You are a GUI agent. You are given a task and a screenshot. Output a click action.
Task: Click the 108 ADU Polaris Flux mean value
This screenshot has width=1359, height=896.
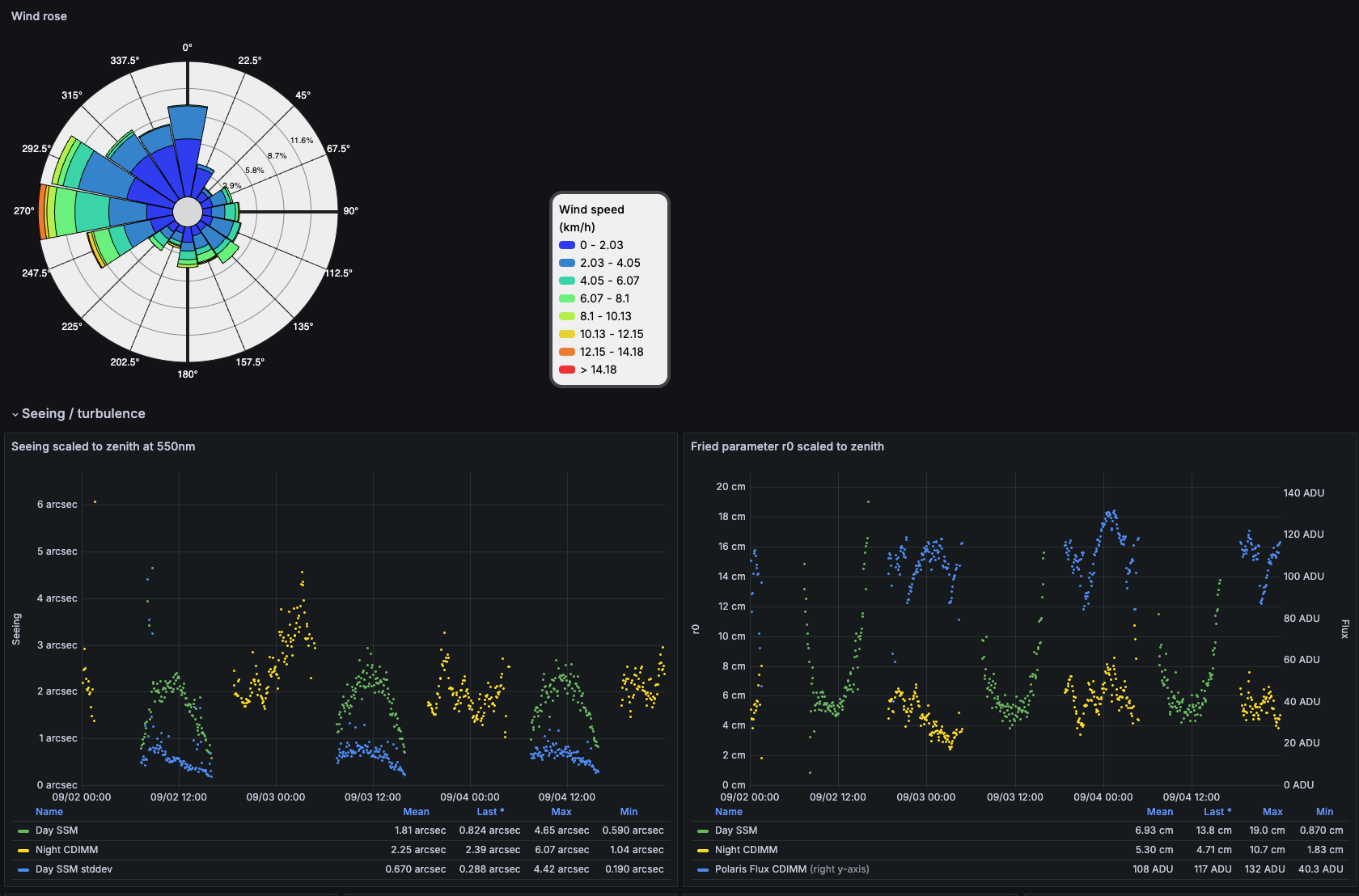1153,869
